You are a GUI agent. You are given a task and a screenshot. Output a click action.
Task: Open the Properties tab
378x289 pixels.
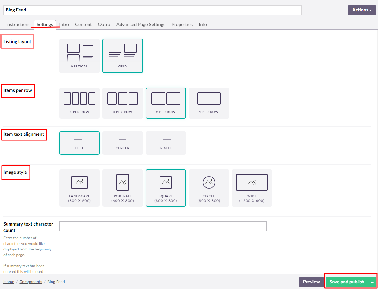point(182,25)
